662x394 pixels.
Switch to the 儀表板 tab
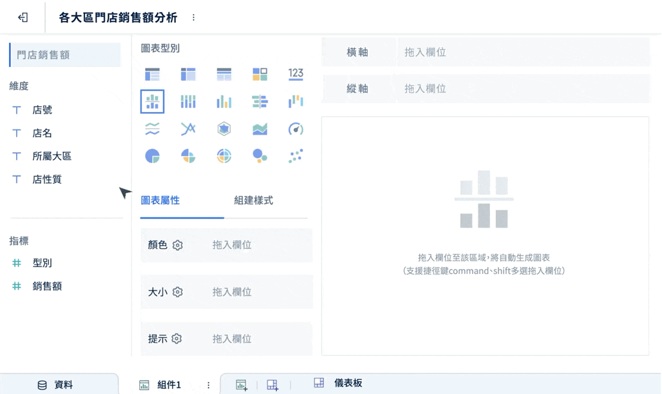point(348,383)
